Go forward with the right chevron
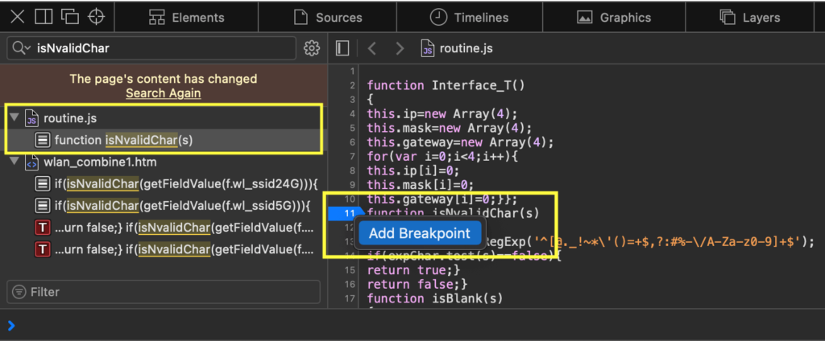The height and width of the screenshot is (341, 825). [x=399, y=49]
